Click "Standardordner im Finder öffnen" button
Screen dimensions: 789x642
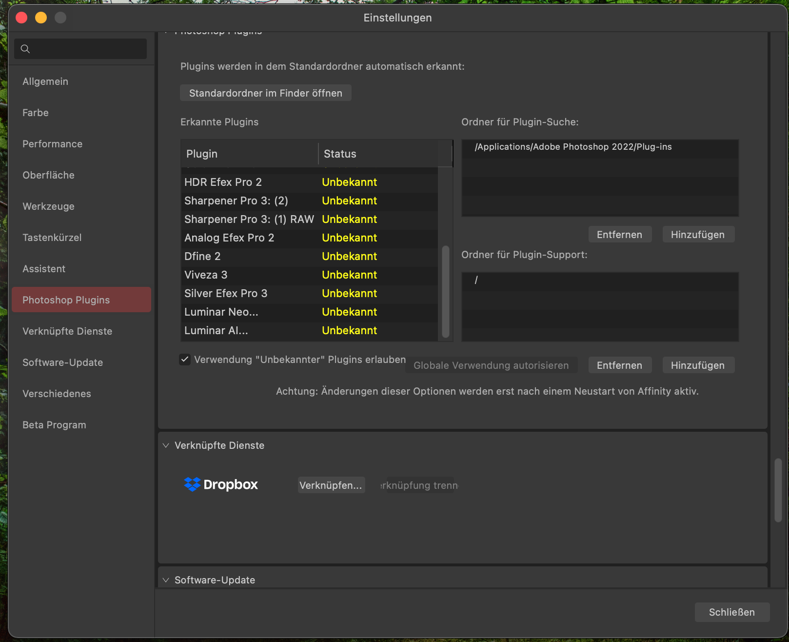(266, 93)
